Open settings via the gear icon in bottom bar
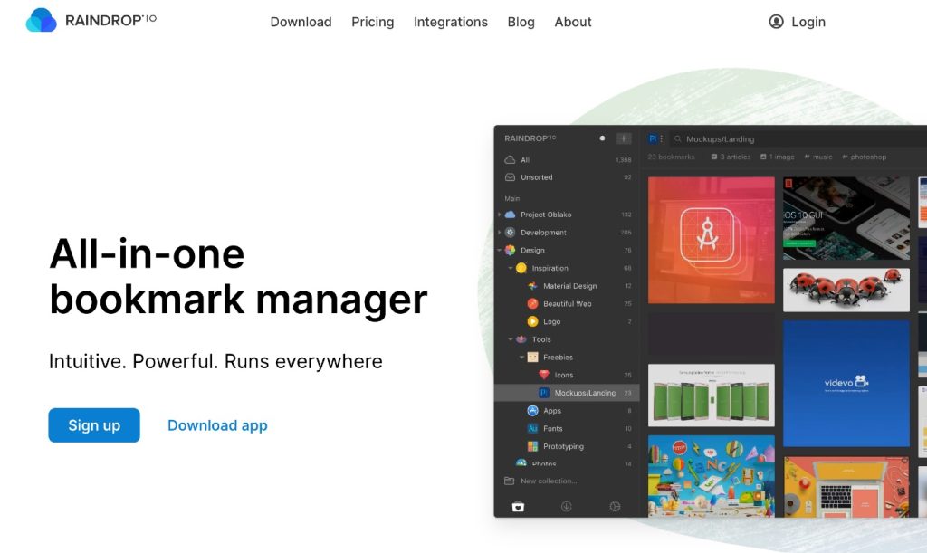This screenshot has height=553, width=927. (615, 507)
